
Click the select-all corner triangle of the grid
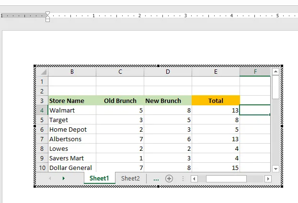pyautogui.click(x=44, y=72)
